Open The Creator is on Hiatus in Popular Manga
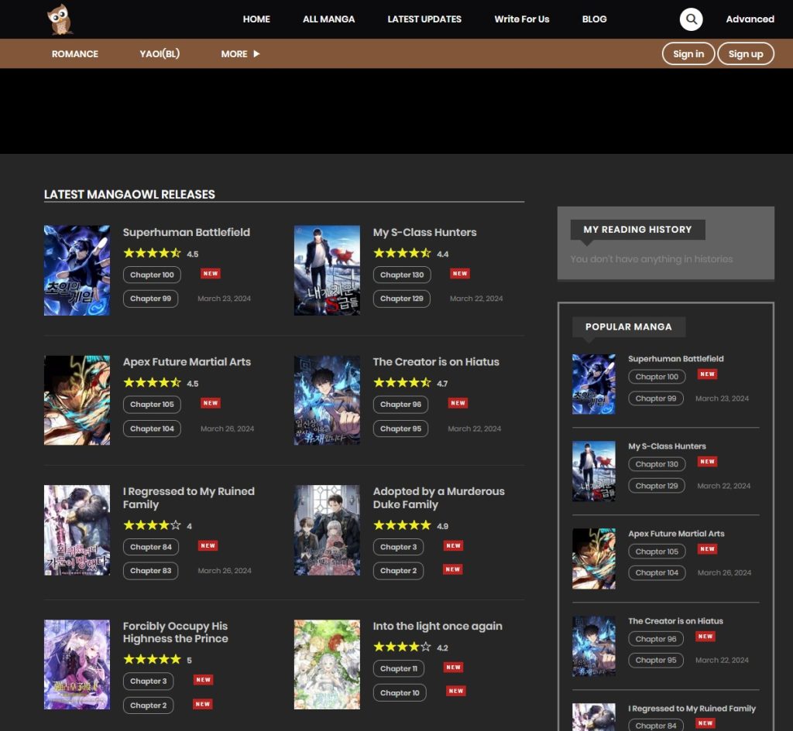The width and height of the screenshot is (793, 731). point(675,621)
